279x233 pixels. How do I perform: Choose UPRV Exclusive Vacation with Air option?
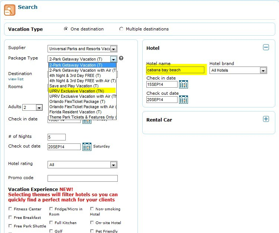point(82,96)
